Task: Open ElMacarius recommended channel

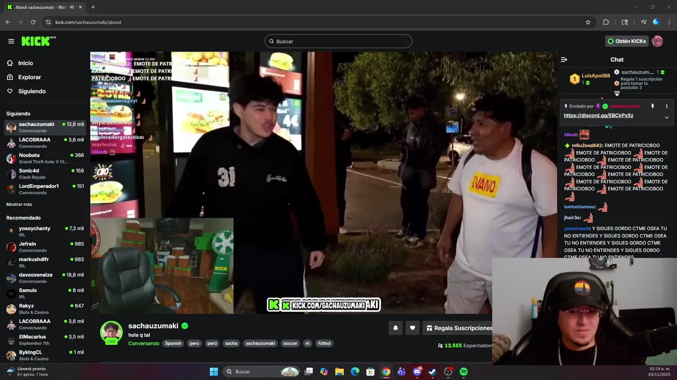Action: 45,339
